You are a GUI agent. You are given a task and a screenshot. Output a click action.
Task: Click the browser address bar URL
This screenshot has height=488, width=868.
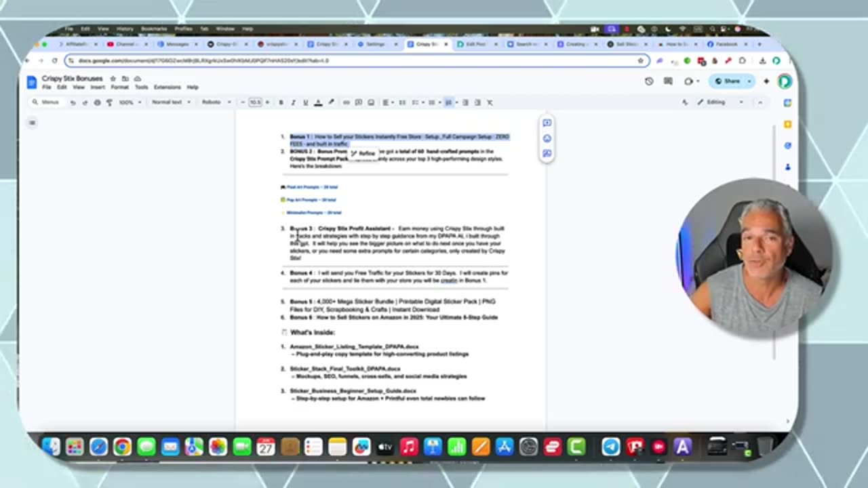coord(203,60)
